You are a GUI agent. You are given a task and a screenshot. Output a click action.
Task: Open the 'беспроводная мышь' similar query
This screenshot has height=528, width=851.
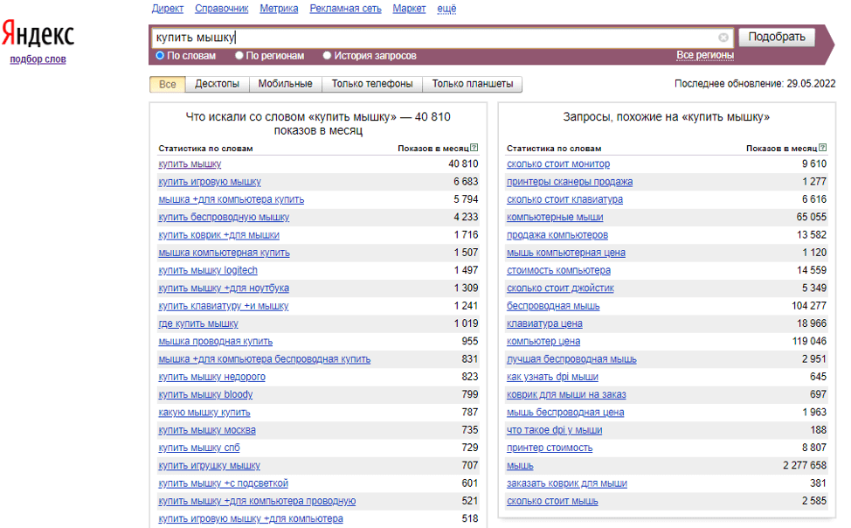(553, 306)
